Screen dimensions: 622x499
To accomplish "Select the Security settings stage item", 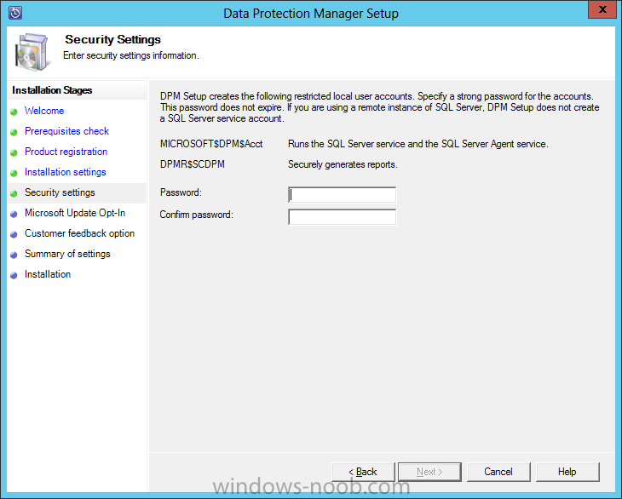I will (60, 192).
